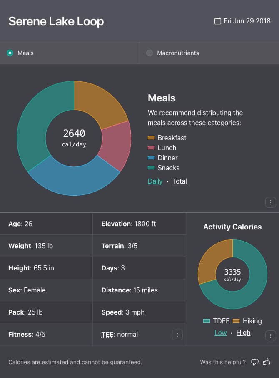This screenshot has height=378, width=279.
Task: Open the options menu beside the TEE row
Action: tap(177, 335)
